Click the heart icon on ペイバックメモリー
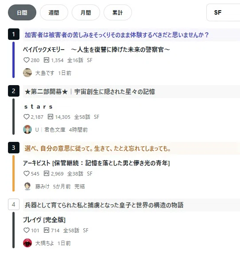 27,60
